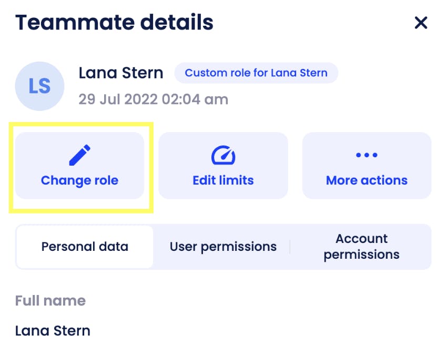447x345 pixels.
Task: Click the LS initials in the avatar
Action: (39, 86)
